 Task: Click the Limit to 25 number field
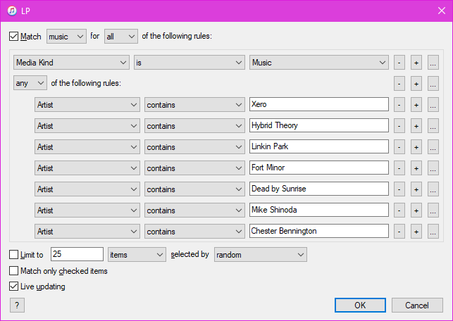pyautogui.click(x=77, y=254)
